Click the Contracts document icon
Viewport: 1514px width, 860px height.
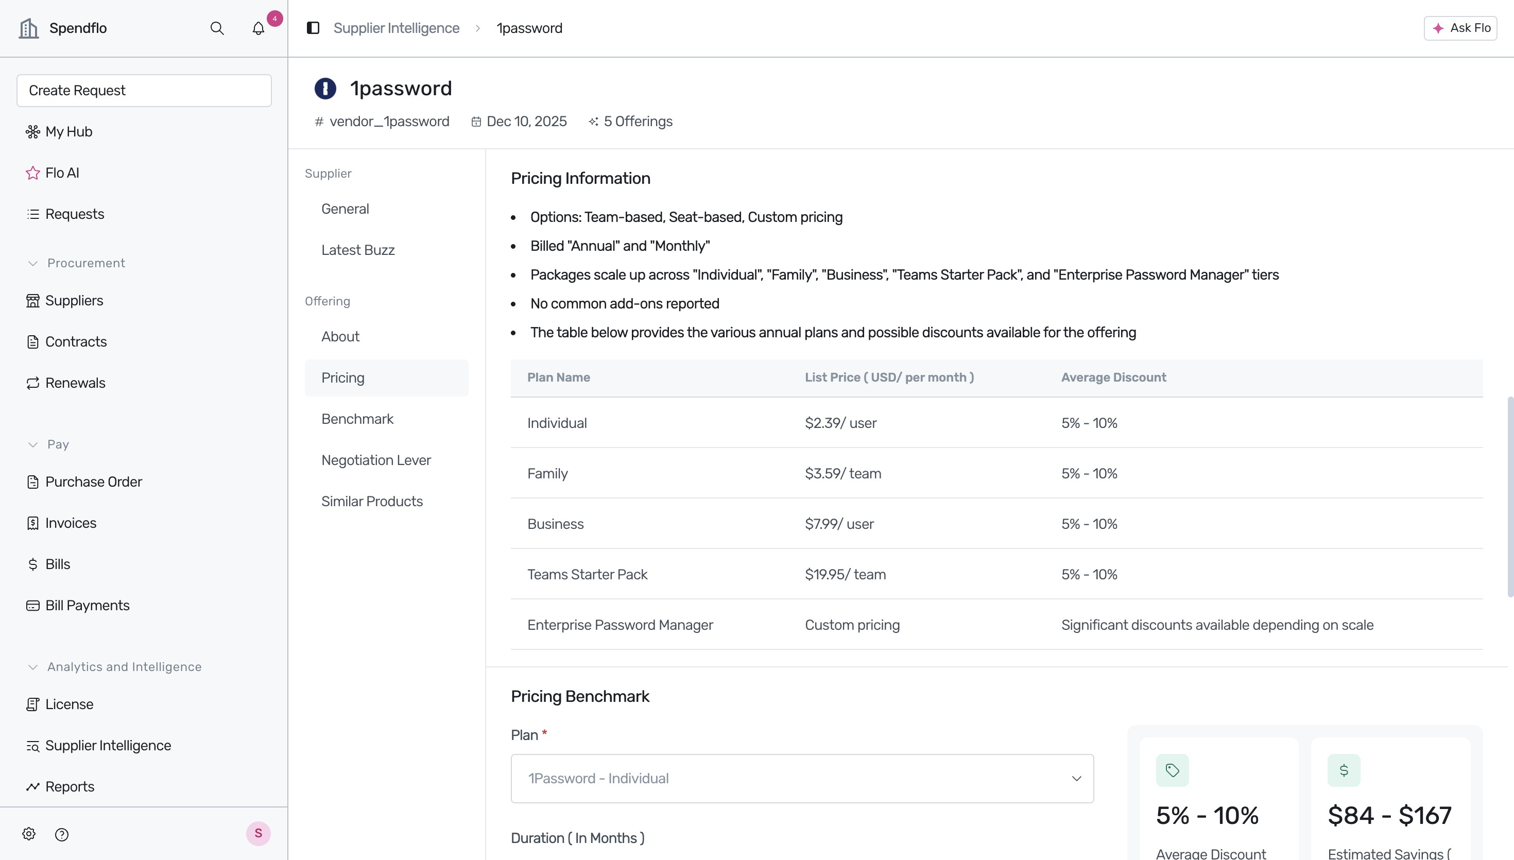[32, 341]
